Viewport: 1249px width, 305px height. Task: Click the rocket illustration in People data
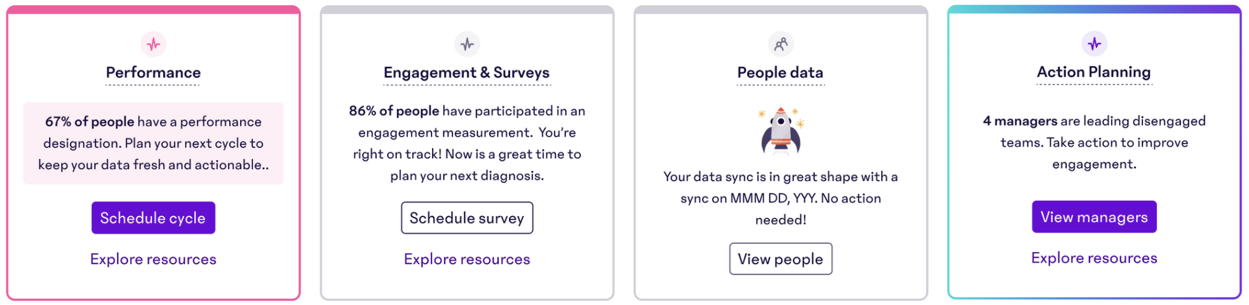781,131
